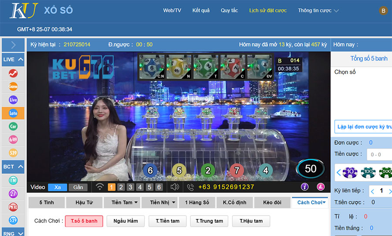Open the pink statistics chart icon

tap(321, 186)
